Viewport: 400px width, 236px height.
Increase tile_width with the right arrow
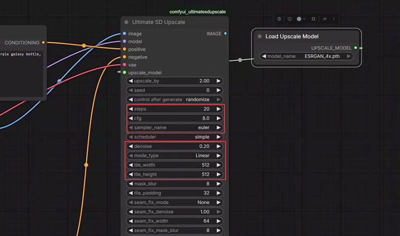(219, 165)
